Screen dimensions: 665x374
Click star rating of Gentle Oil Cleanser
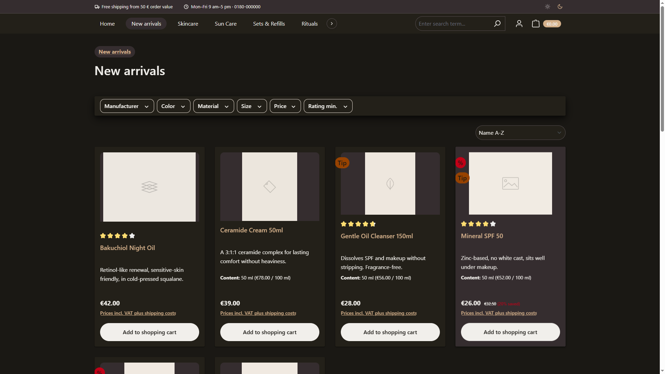point(358,224)
